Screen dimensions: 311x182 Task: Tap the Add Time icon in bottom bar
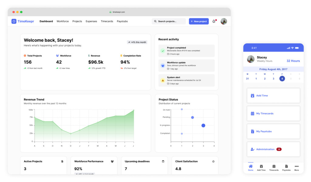point(261,166)
